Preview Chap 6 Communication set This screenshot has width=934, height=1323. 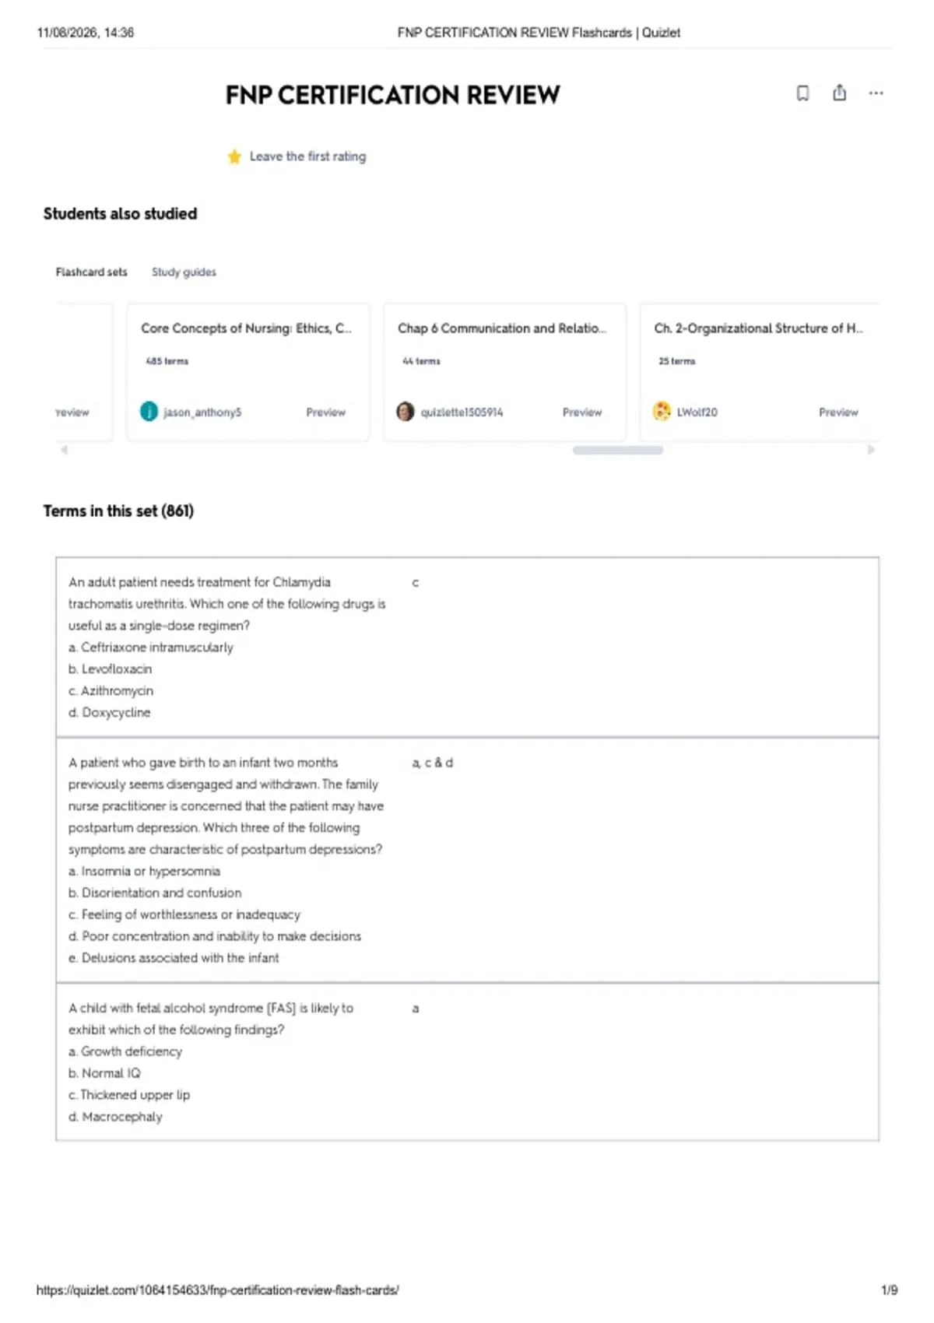tap(582, 412)
